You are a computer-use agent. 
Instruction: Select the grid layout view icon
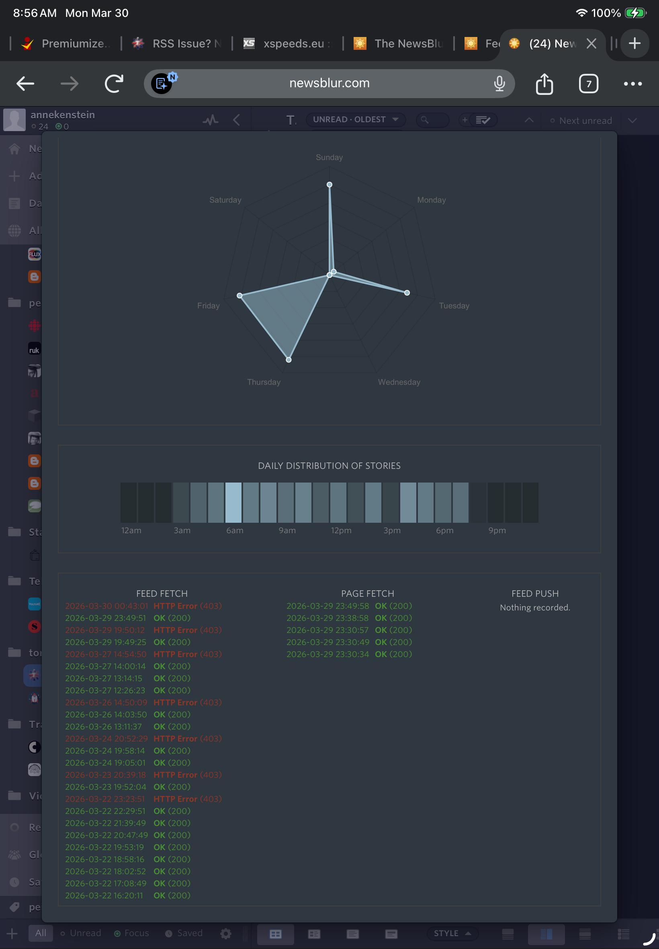click(275, 934)
